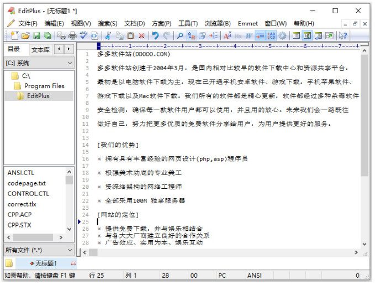Open the 搜索(S) menu

108,23
